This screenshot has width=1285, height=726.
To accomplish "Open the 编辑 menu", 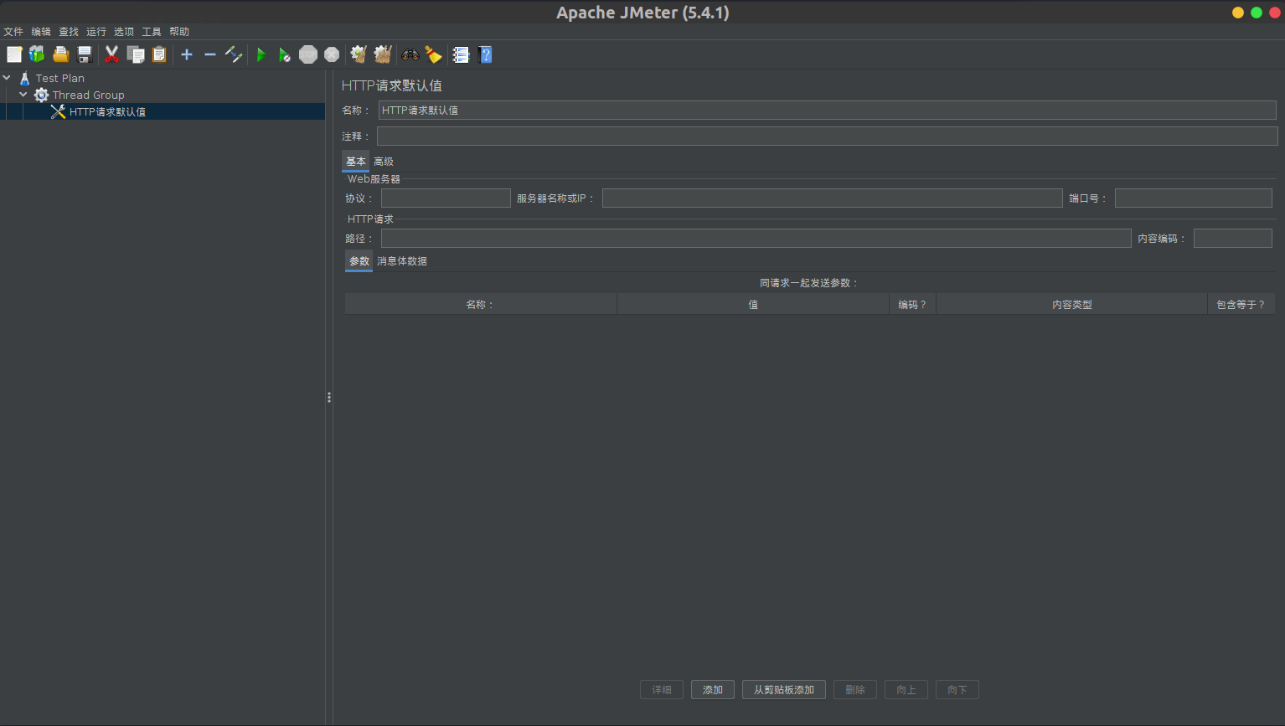I will pyautogui.click(x=41, y=32).
